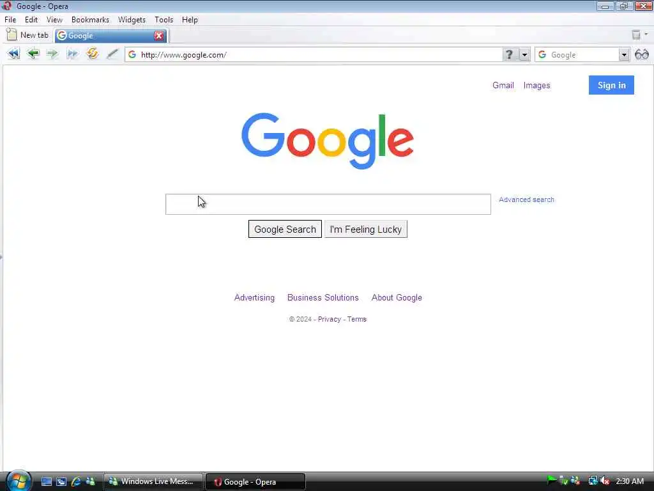
Task: Open the Windows Start orb
Action: coord(19,481)
